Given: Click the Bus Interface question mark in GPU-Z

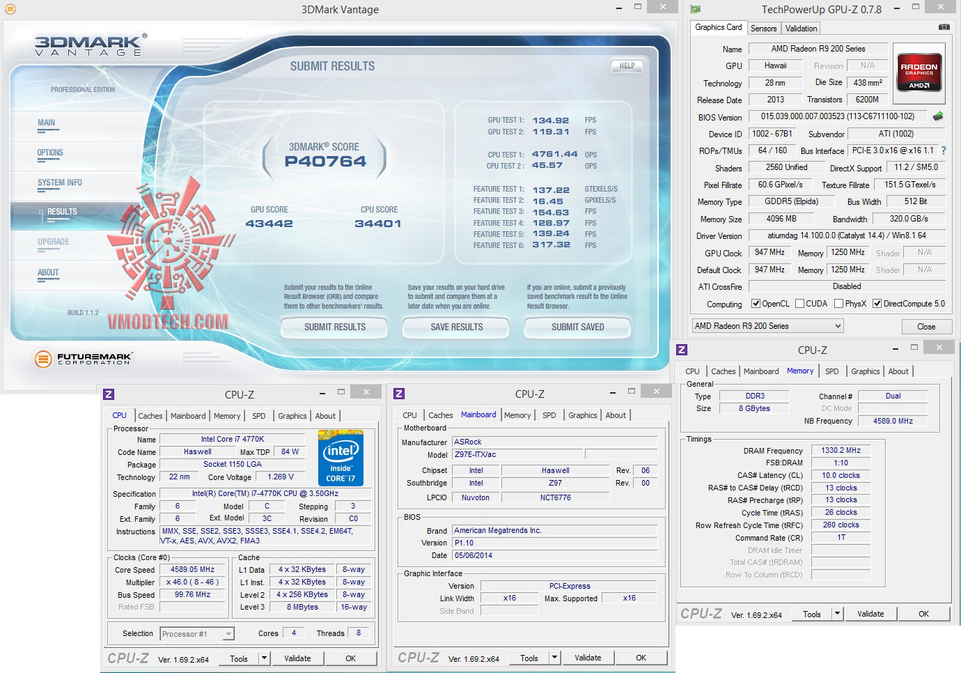Looking at the screenshot, I should pyautogui.click(x=944, y=150).
